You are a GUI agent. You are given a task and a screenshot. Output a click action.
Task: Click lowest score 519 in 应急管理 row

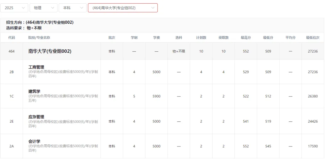click(268, 122)
